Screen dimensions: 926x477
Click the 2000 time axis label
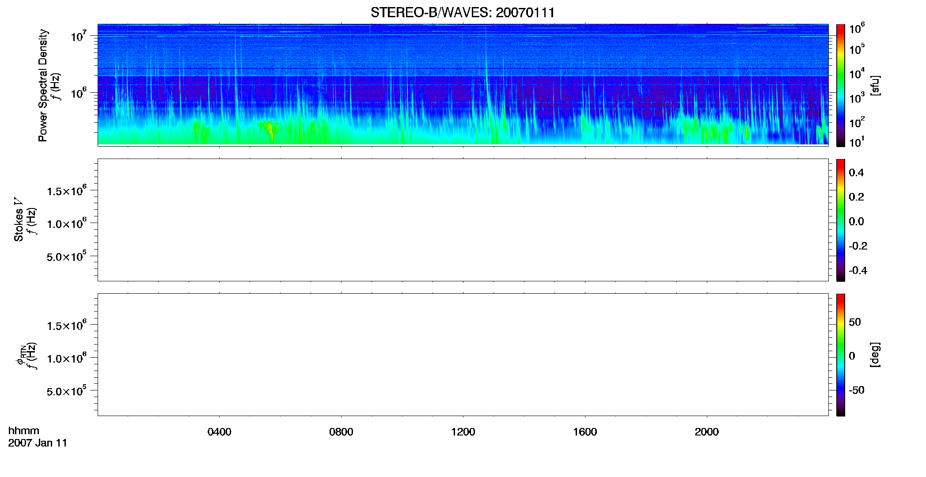pos(706,432)
